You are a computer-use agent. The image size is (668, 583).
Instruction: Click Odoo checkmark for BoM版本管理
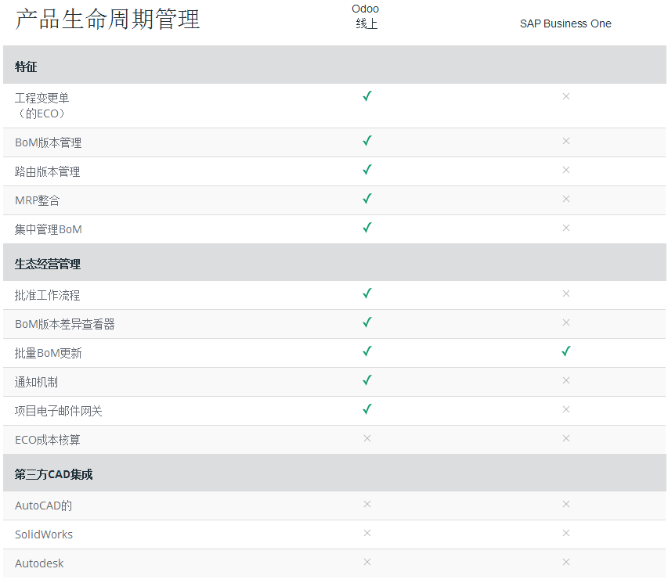[x=367, y=141]
